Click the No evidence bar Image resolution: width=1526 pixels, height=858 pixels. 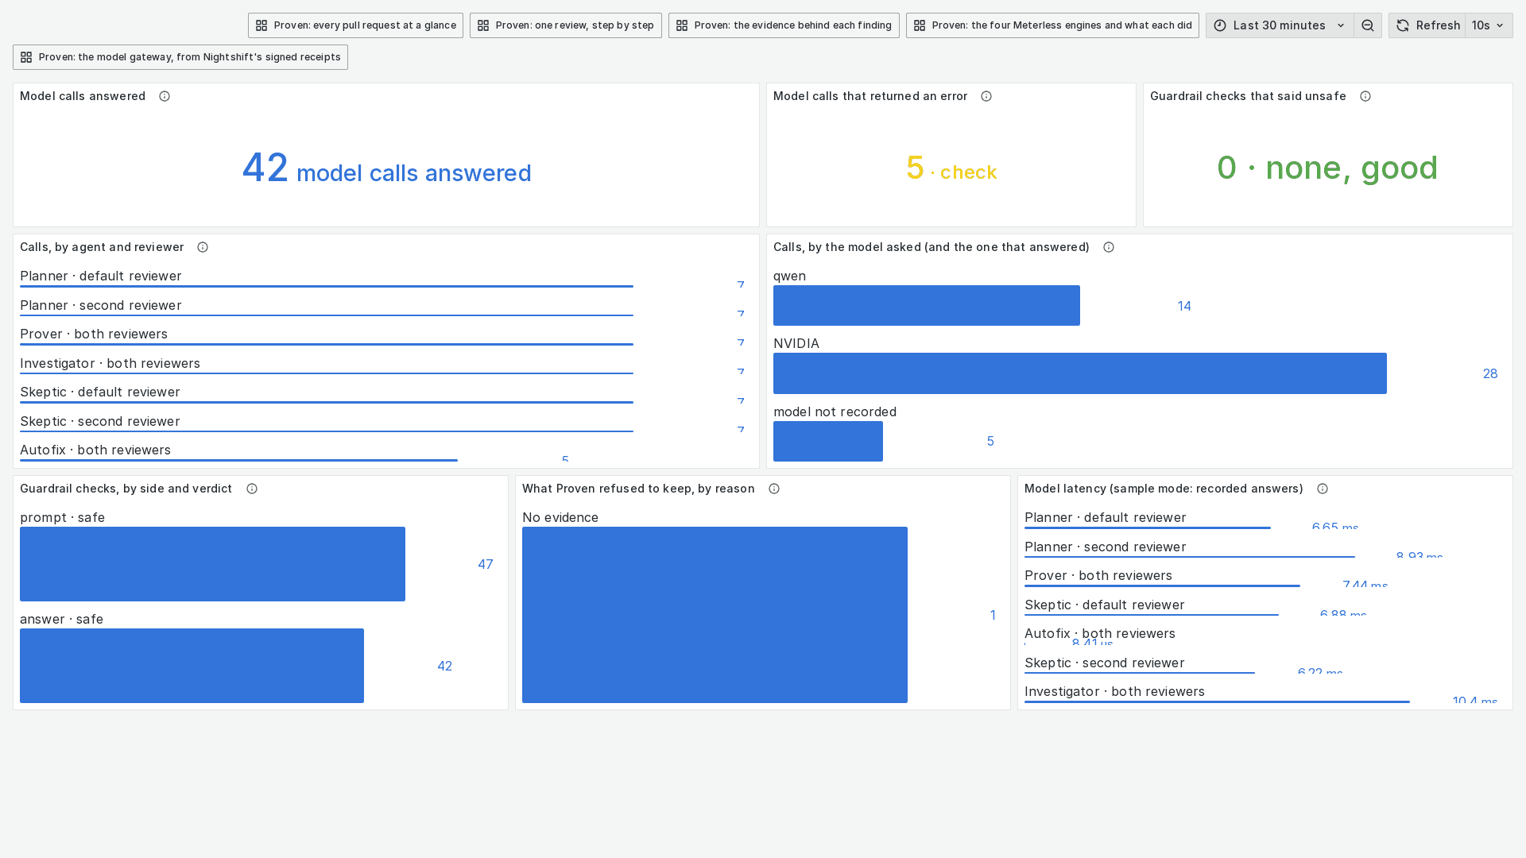[715, 615]
